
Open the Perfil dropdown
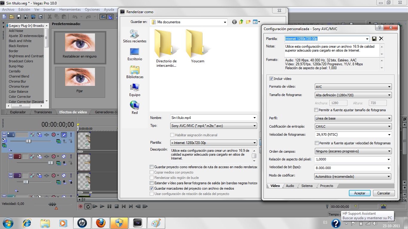point(353,118)
